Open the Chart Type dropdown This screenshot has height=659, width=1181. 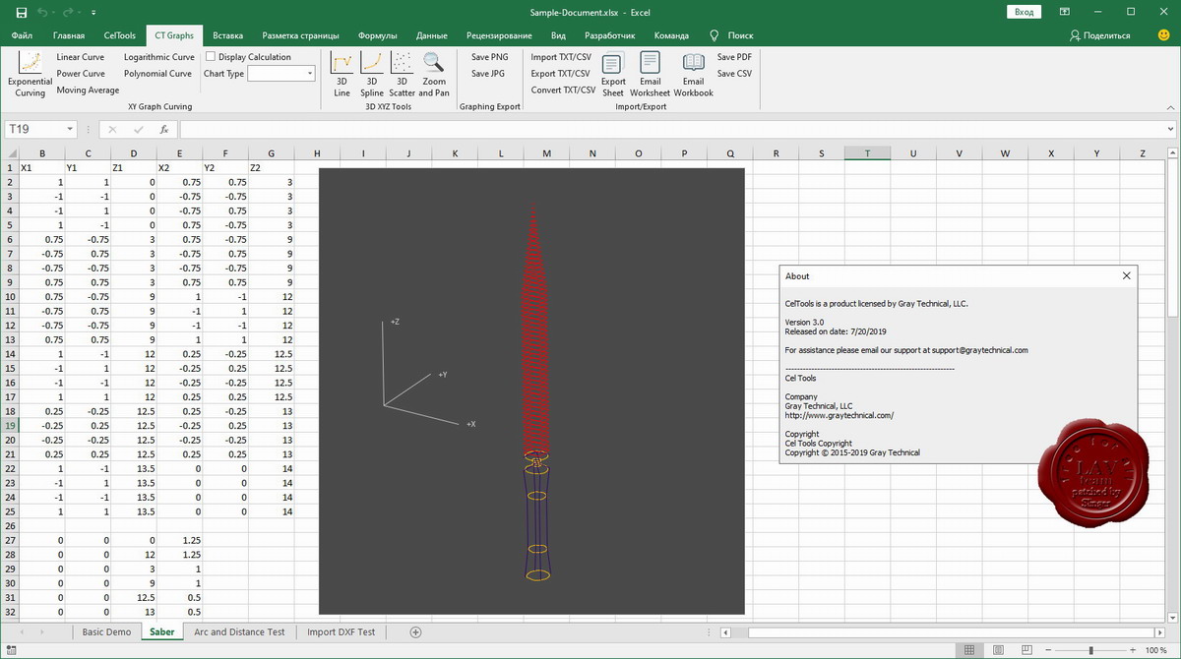tap(310, 74)
